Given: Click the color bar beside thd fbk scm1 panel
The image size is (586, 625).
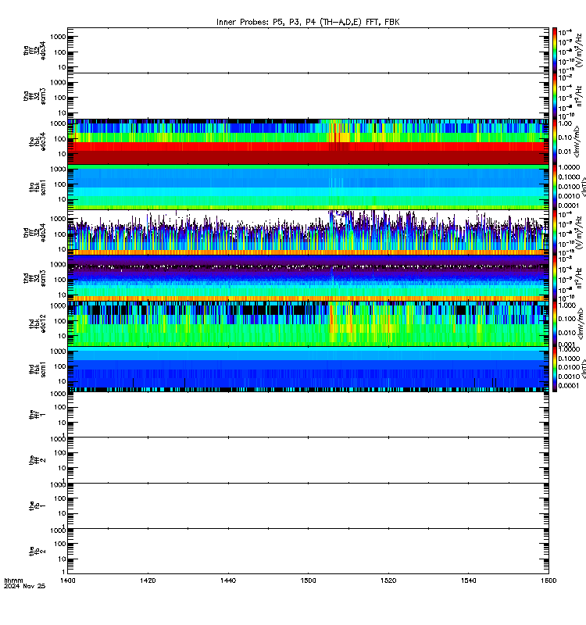Looking at the screenshot, I should pos(555,369).
